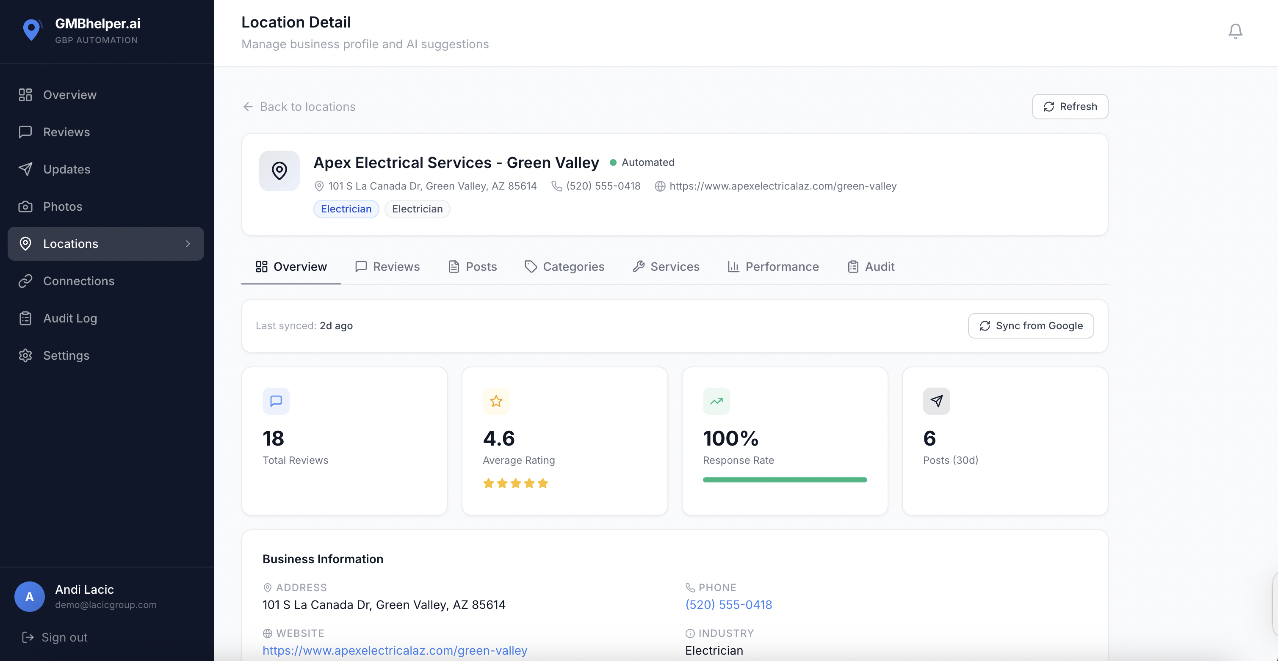
Task: Expand the Locations sidebar entry chevron
Action: point(187,243)
